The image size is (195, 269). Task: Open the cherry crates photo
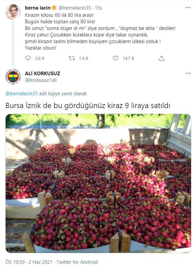coord(98,183)
